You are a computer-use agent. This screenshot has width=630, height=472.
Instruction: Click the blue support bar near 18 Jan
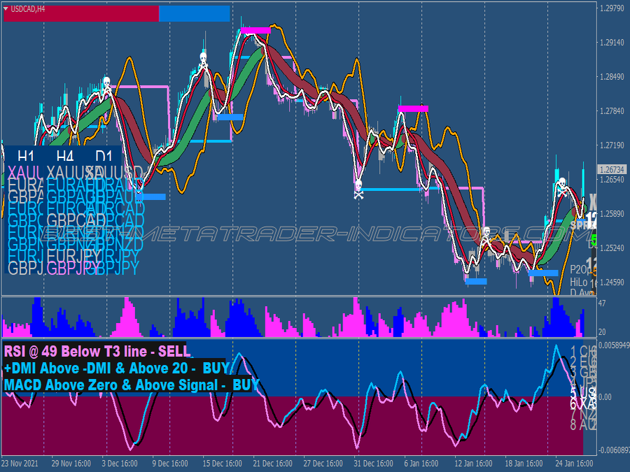pos(543,273)
